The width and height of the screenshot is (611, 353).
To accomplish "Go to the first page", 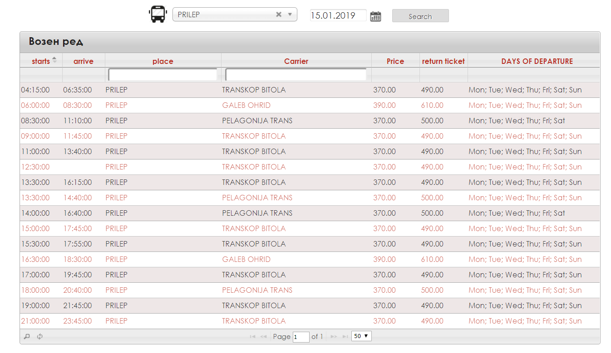I will (x=252, y=337).
